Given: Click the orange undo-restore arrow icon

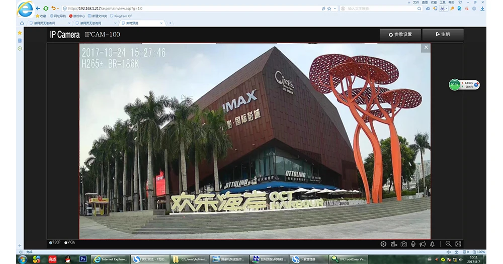Looking at the screenshot, I should point(53,9).
